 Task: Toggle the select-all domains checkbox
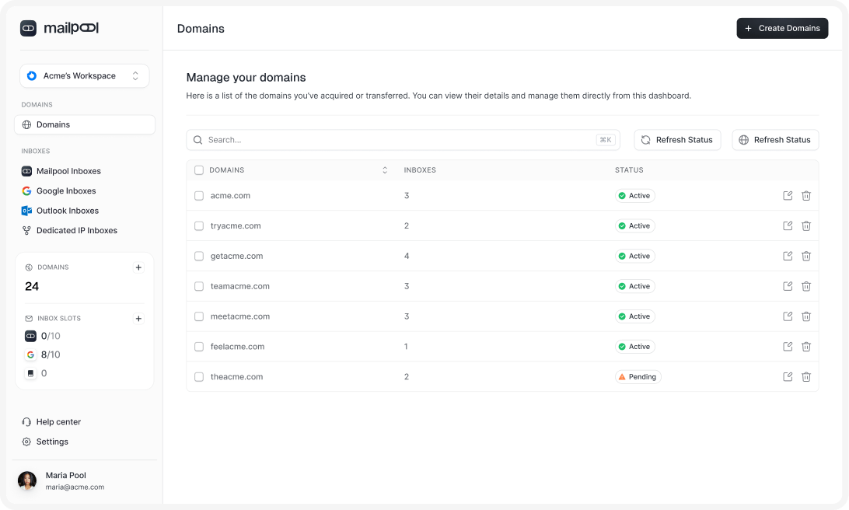tap(199, 170)
